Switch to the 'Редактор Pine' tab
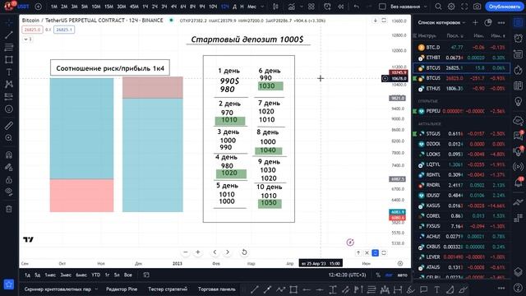The height and width of the screenshot is (296, 526). (x=122, y=289)
